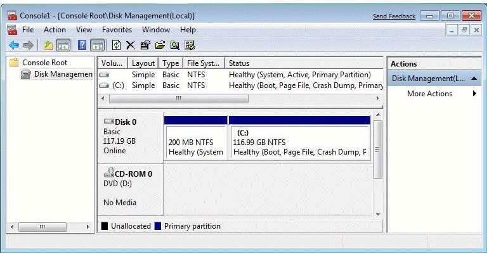Image resolution: width=489 pixels, height=254 pixels.
Task: Click the console tree horizontal scrollbar thumb
Action: [42, 227]
